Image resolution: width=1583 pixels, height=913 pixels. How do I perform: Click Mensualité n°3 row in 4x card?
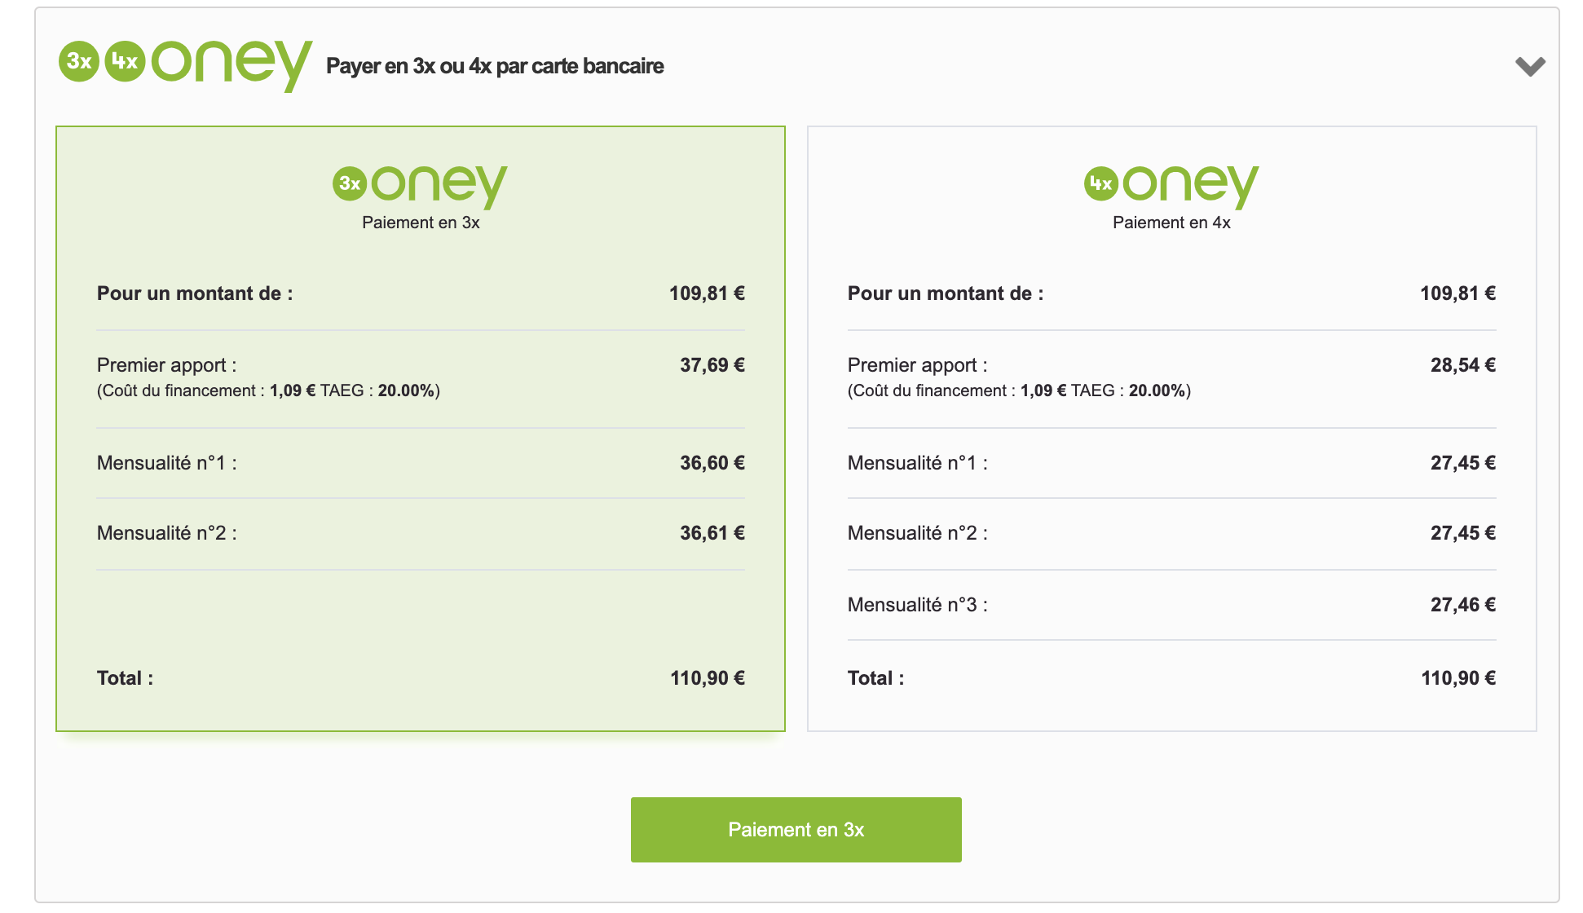(1172, 605)
